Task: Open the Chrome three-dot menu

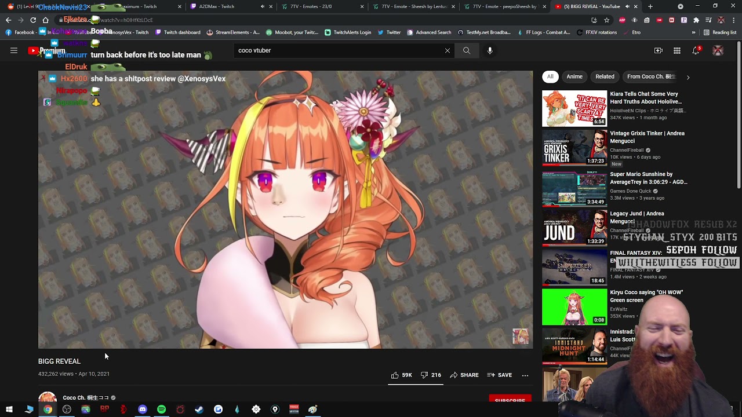Action: click(x=733, y=20)
